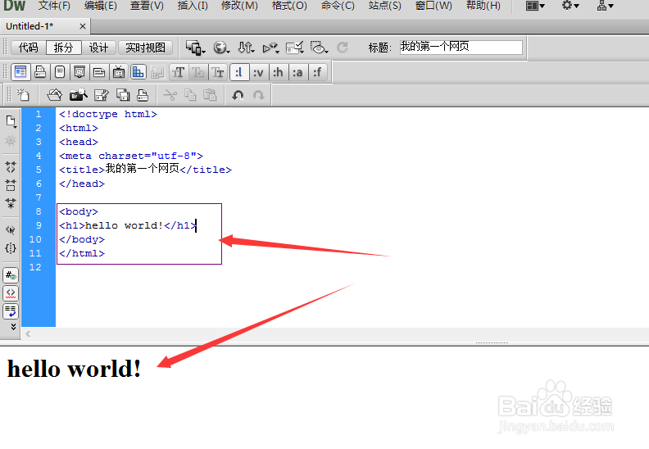Click the browse in Bridge icon
The image size is (649, 449).
tap(78, 95)
